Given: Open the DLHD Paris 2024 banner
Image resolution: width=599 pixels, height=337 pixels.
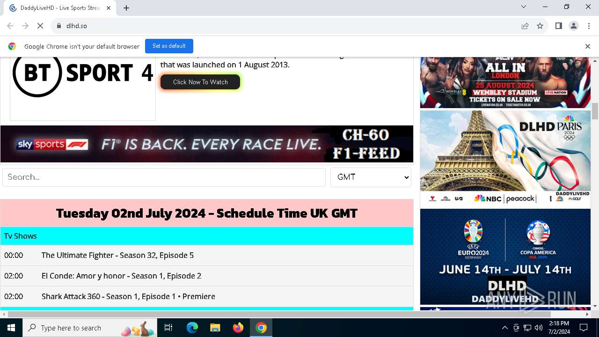Looking at the screenshot, I should [505, 159].
